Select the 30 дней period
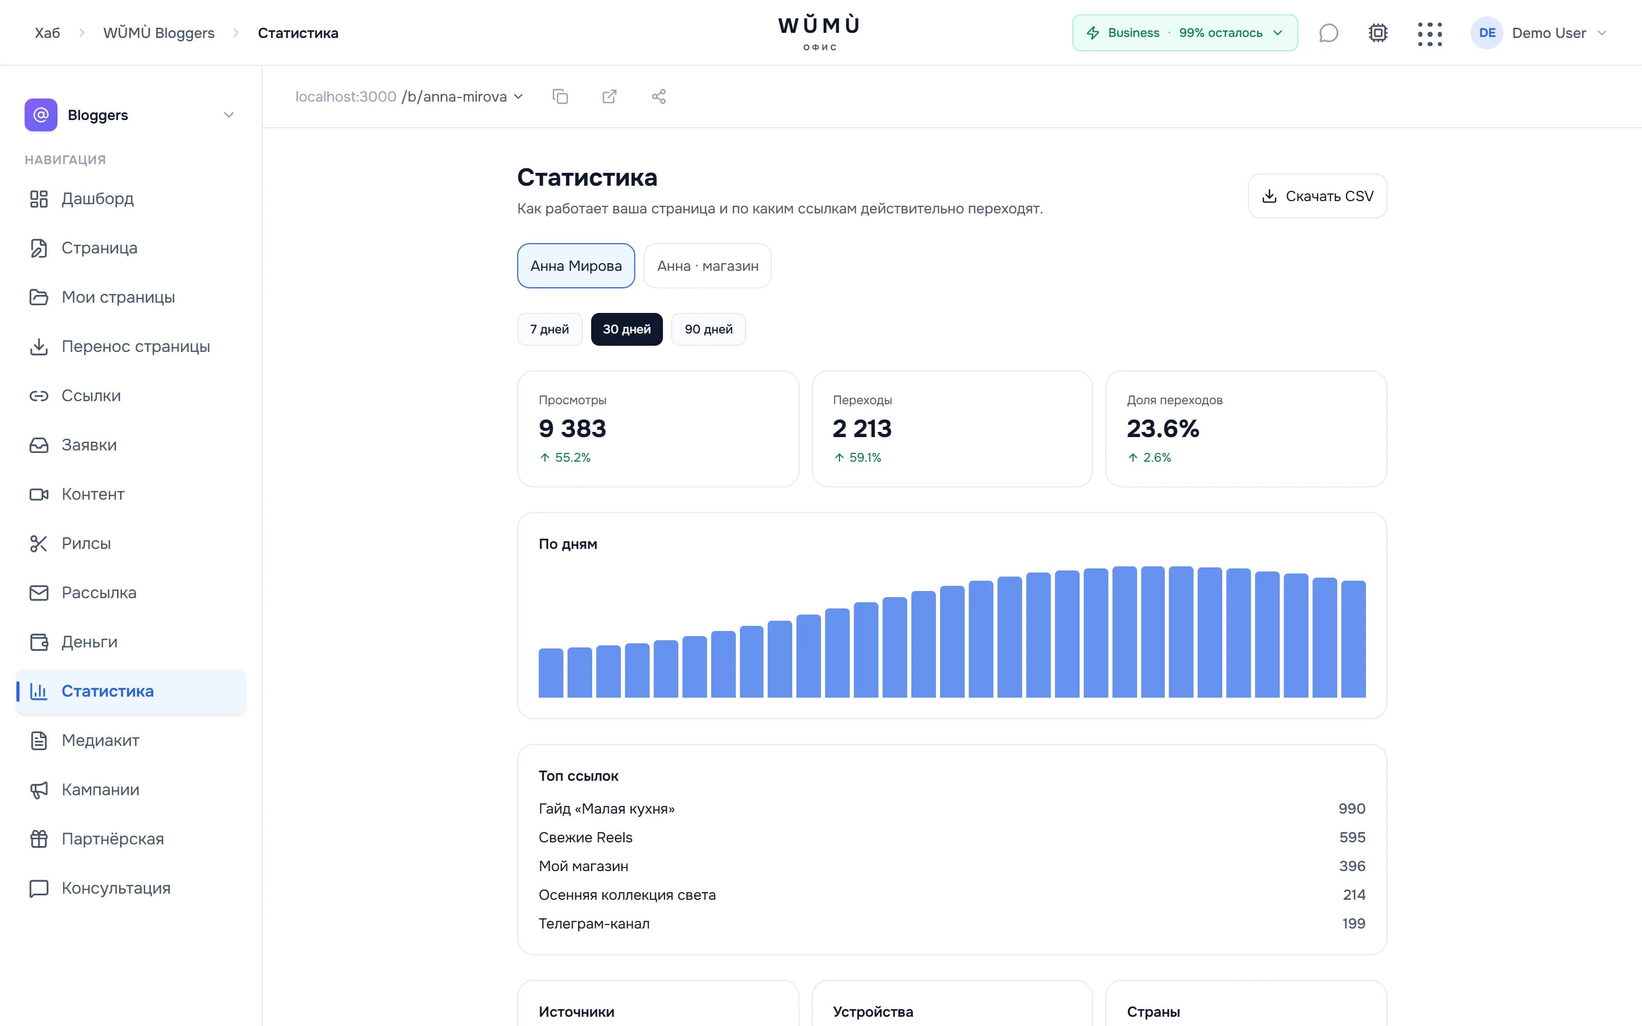 pyautogui.click(x=627, y=329)
